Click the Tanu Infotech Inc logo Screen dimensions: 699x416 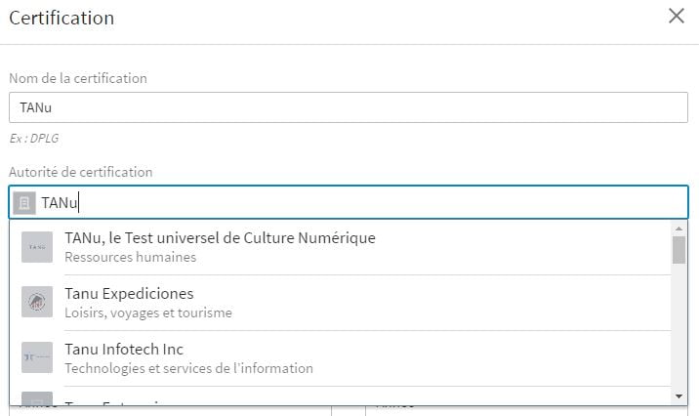[x=37, y=358]
